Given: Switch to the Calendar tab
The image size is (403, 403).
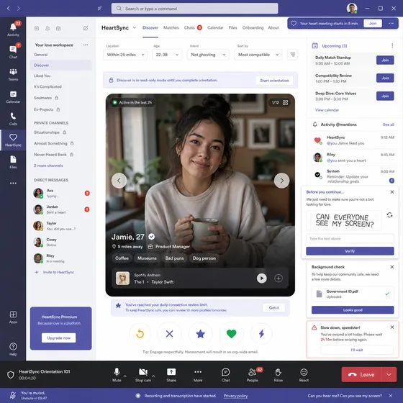Looking at the screenshot, I should [x=215, y=28].
